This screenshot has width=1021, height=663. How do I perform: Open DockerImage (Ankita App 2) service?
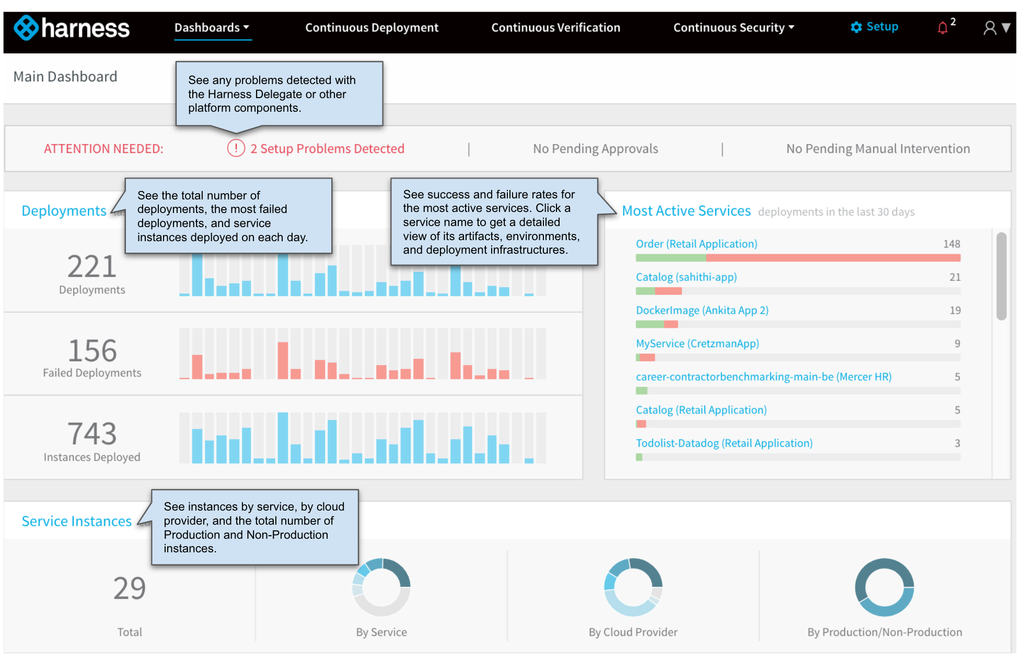tap(702, 311)
